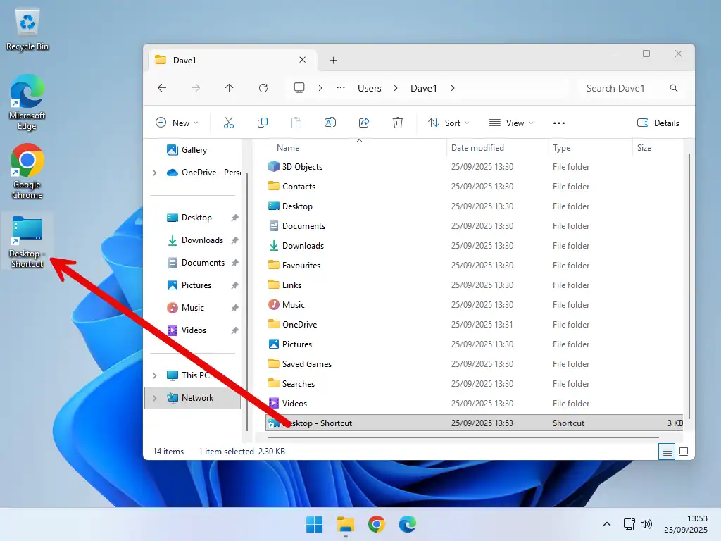Click the monitor icon in address bar
Image resolution: width=721 pixels, height=541 pixels.
click(x=299, y=88)
